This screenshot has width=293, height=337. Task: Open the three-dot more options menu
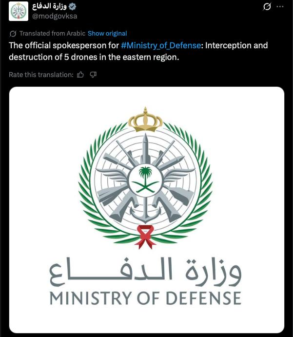pos(280,7)
